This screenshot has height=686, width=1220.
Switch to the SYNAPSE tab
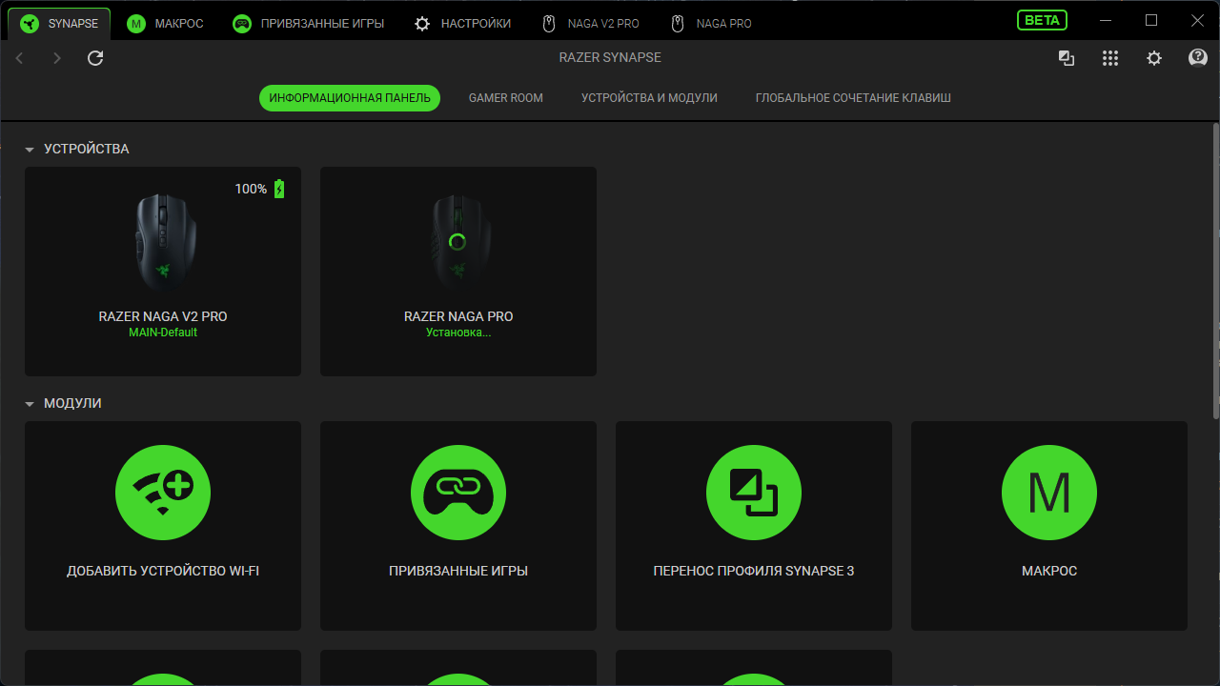point(59,23)
